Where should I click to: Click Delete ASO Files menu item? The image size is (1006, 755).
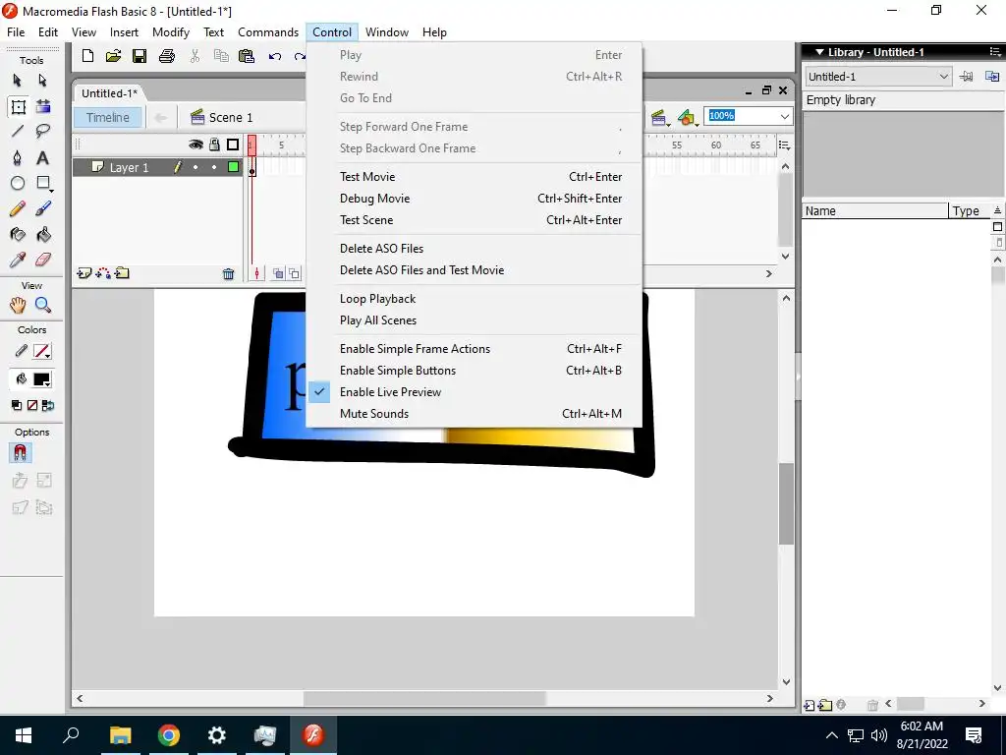[x=475, y=249]
